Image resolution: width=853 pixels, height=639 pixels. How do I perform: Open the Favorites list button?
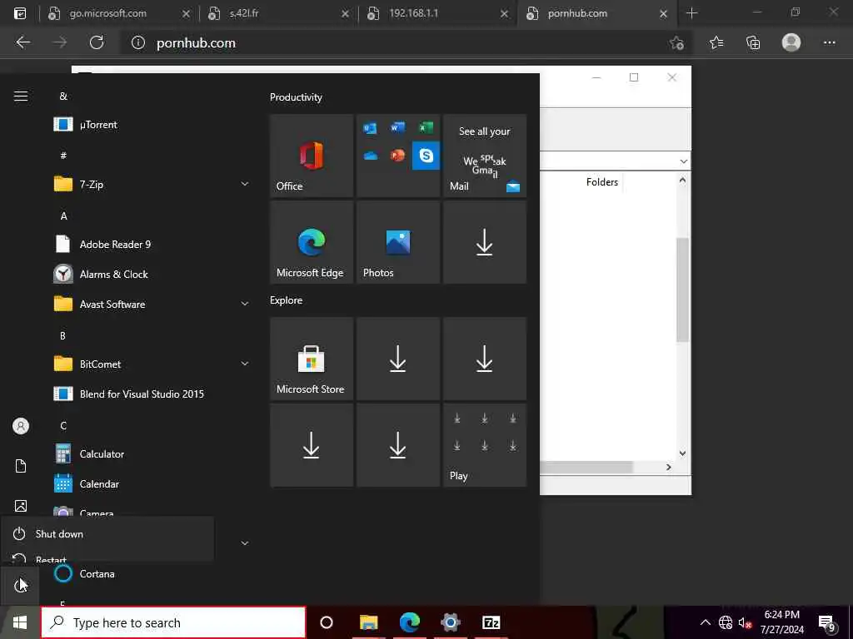[716, 42]
